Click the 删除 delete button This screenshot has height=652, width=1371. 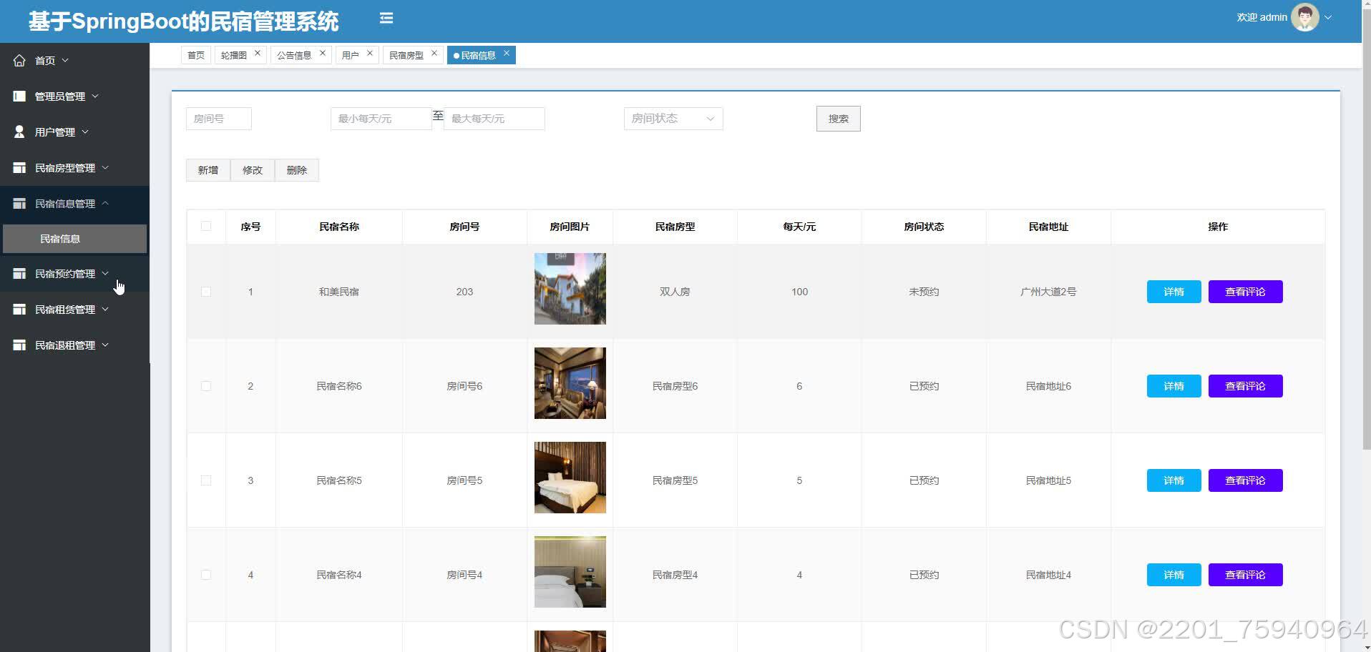(x=297, y=170)
